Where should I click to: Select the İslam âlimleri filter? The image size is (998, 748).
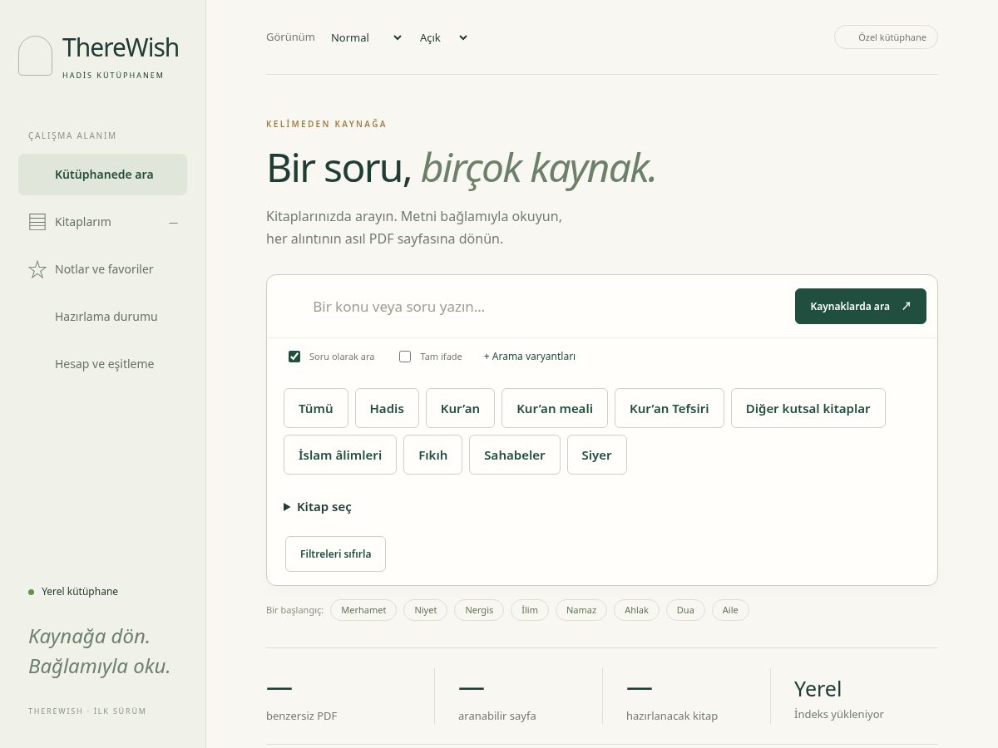pyautogui.click(x=340, y=455)
